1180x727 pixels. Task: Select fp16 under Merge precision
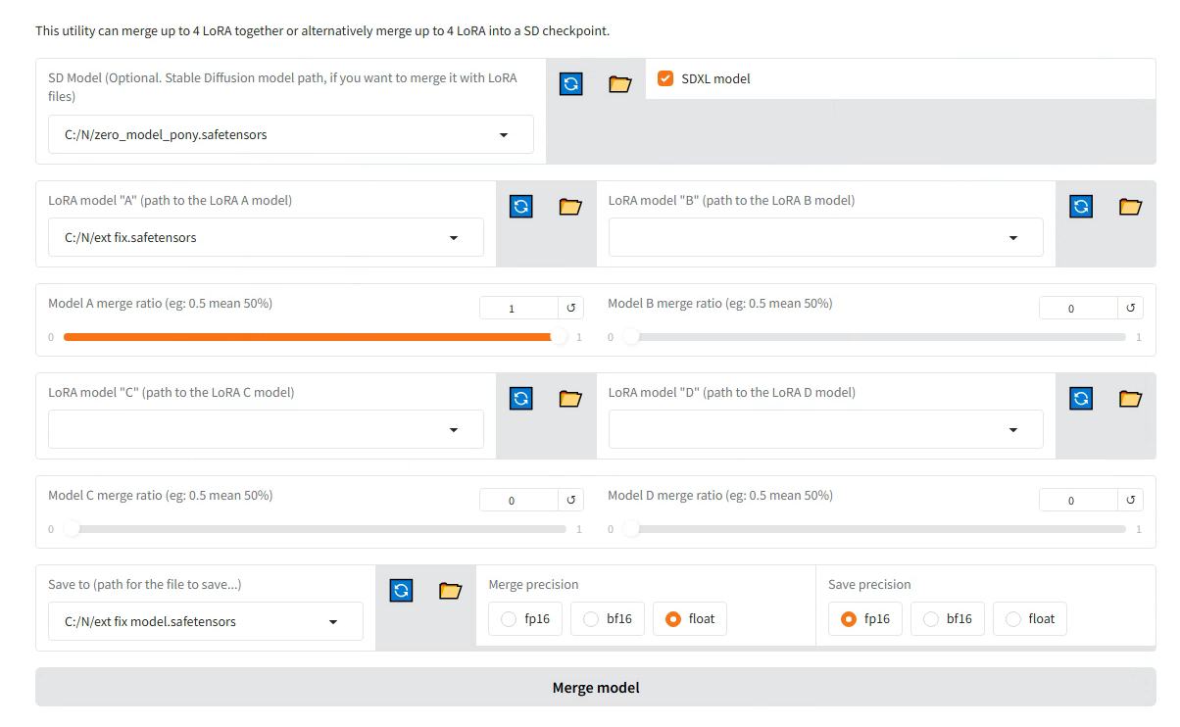coord(525,619)
